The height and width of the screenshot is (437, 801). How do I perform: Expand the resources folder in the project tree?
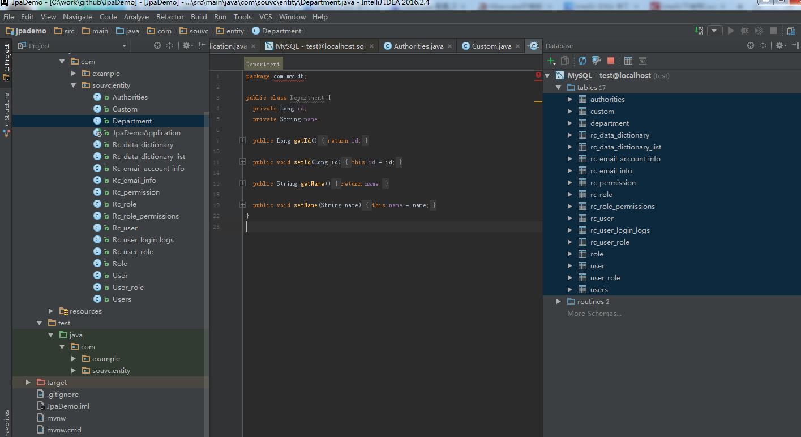point(51,311)
